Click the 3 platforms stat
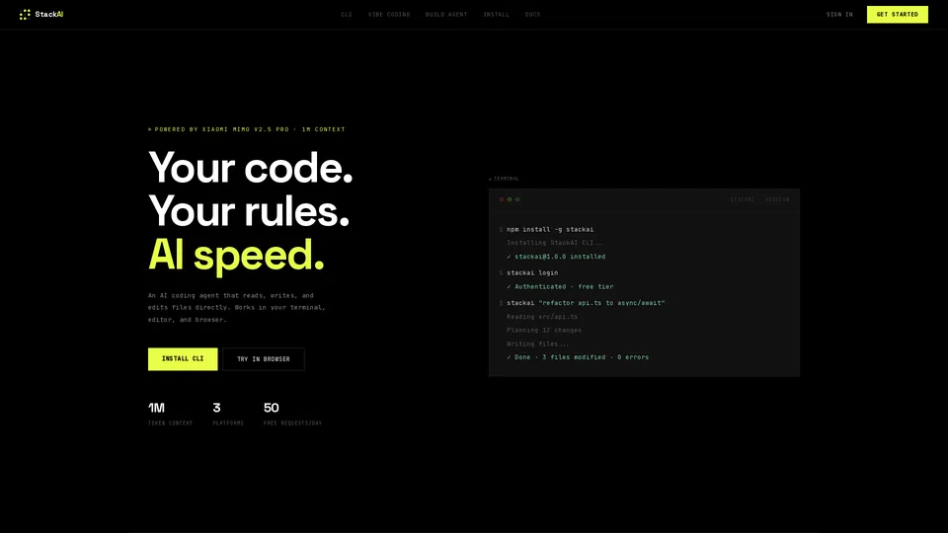The height and width of the screenshot is (533, 948). 228,415
